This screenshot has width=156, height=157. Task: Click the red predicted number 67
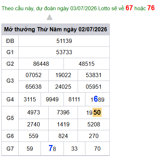[129, 8]
